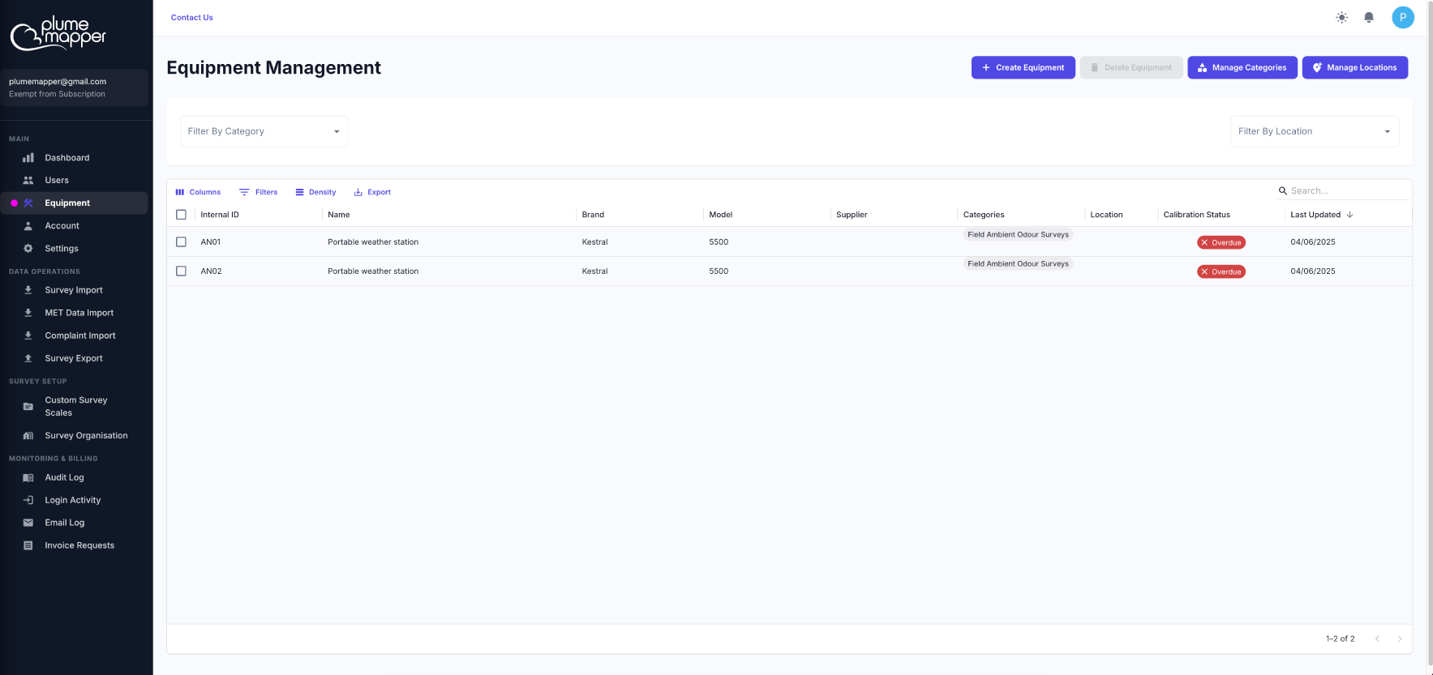
Task: Open the Export menu
Action: point(372,192)
